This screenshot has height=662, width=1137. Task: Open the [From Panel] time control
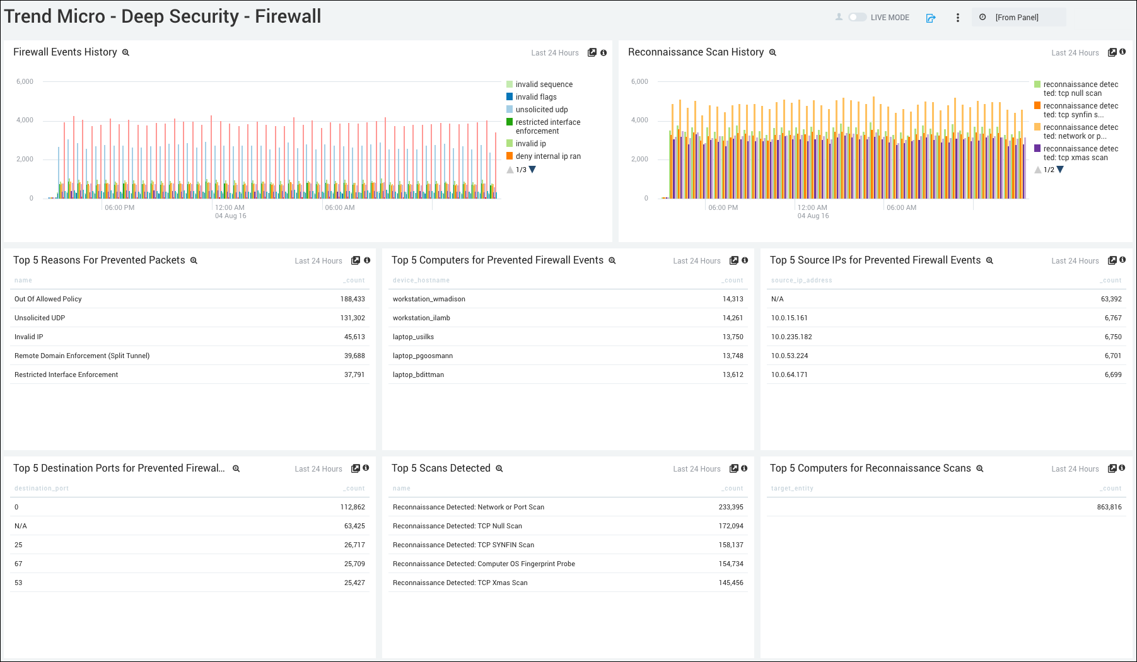[x=1018, y=17]
